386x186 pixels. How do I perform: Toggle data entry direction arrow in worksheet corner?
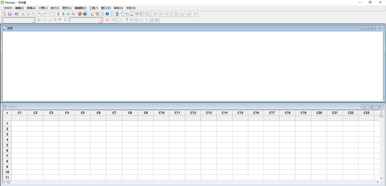(7, 113)
